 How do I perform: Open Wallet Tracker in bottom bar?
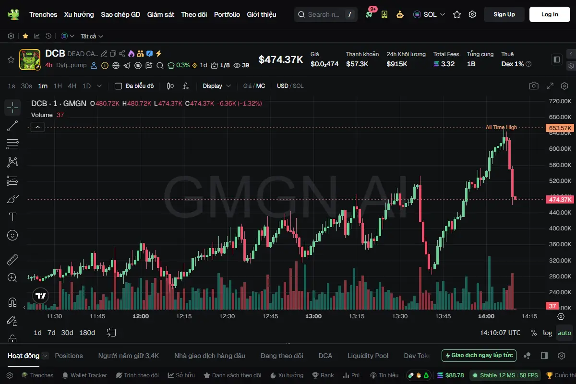click(84, 375)
